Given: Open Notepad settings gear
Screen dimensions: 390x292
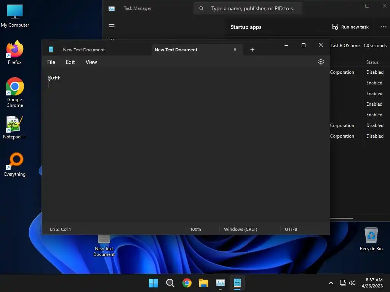Looking at the screenshot, I should 321,62.
